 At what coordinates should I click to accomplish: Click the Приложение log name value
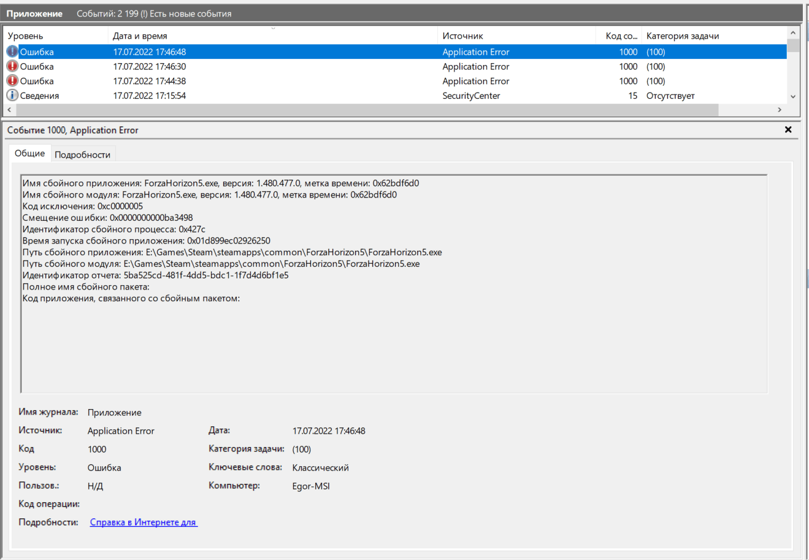pos(114,413)
